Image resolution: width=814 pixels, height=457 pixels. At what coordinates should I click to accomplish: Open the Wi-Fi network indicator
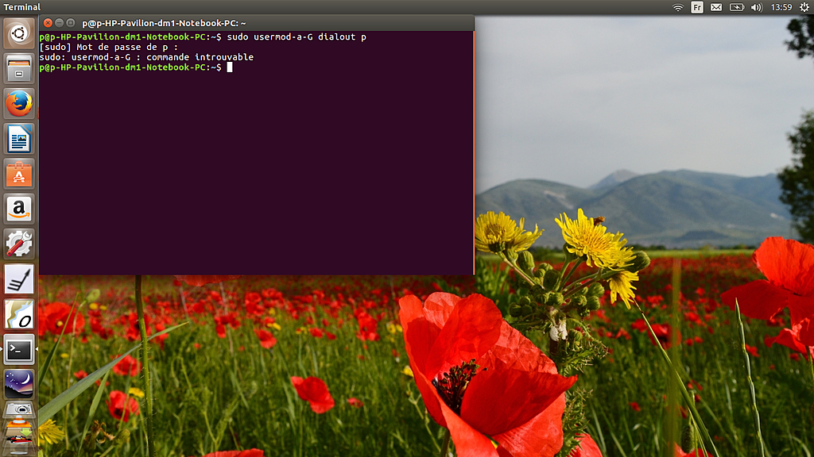pyautogui.click(x=677, y=7)
